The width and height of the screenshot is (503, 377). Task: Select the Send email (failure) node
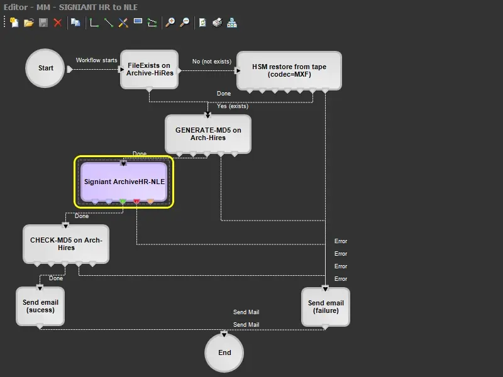[326, 307]
